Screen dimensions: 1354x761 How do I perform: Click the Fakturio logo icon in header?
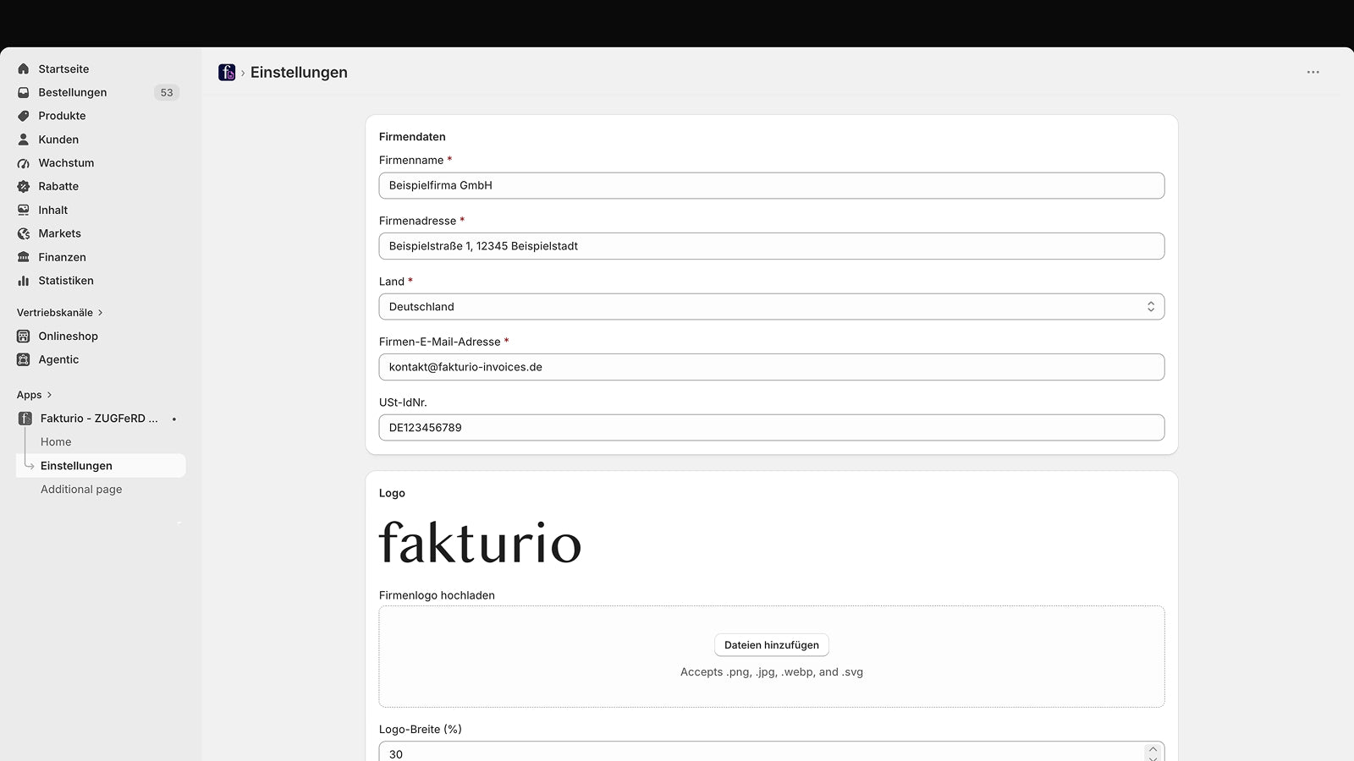coord(227,73)
